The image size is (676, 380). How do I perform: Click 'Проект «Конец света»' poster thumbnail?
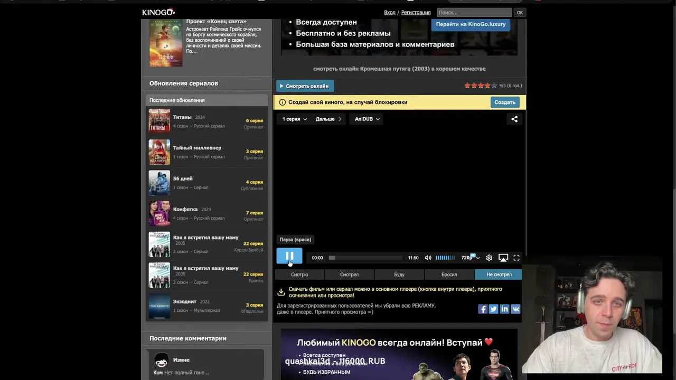tap(166, 43)
